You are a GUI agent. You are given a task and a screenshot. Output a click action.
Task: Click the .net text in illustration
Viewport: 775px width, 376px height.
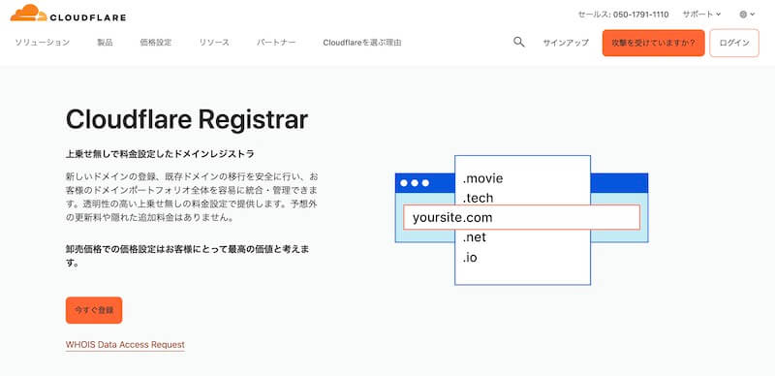point(474,238)
